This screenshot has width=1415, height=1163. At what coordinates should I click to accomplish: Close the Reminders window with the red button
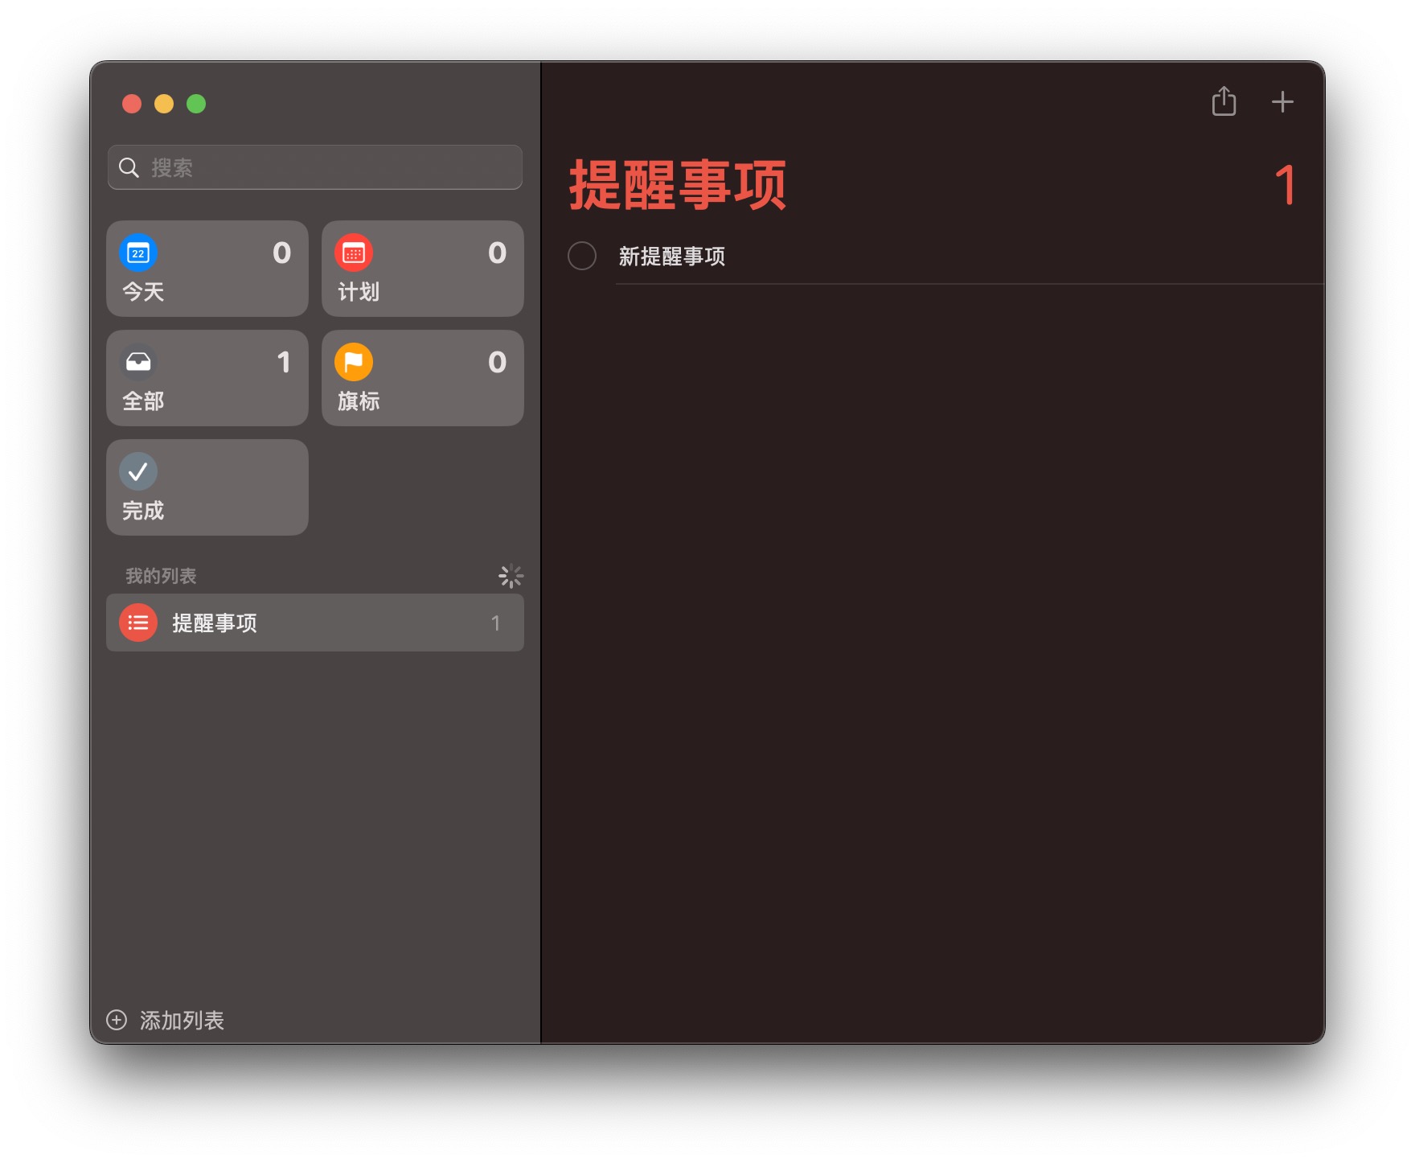click(132, 104)
